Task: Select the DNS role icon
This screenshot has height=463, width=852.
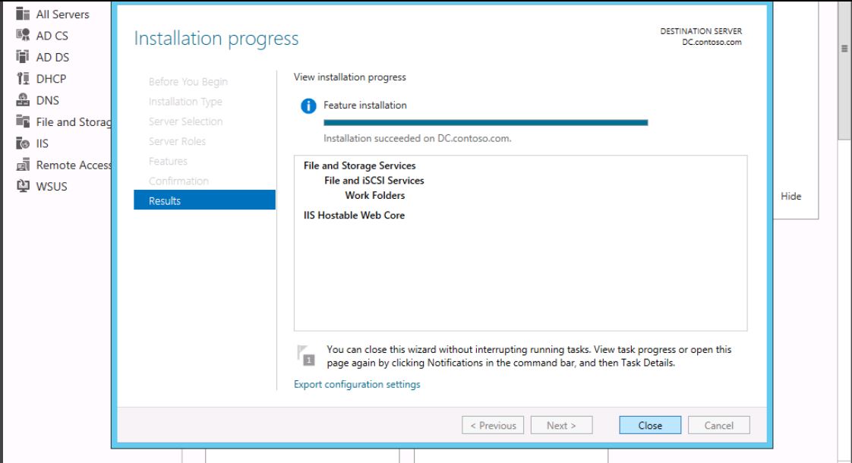Action: click(22, 100)
